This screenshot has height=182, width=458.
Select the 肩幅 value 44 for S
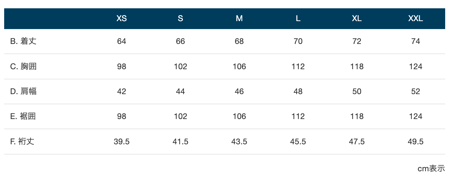180,91
